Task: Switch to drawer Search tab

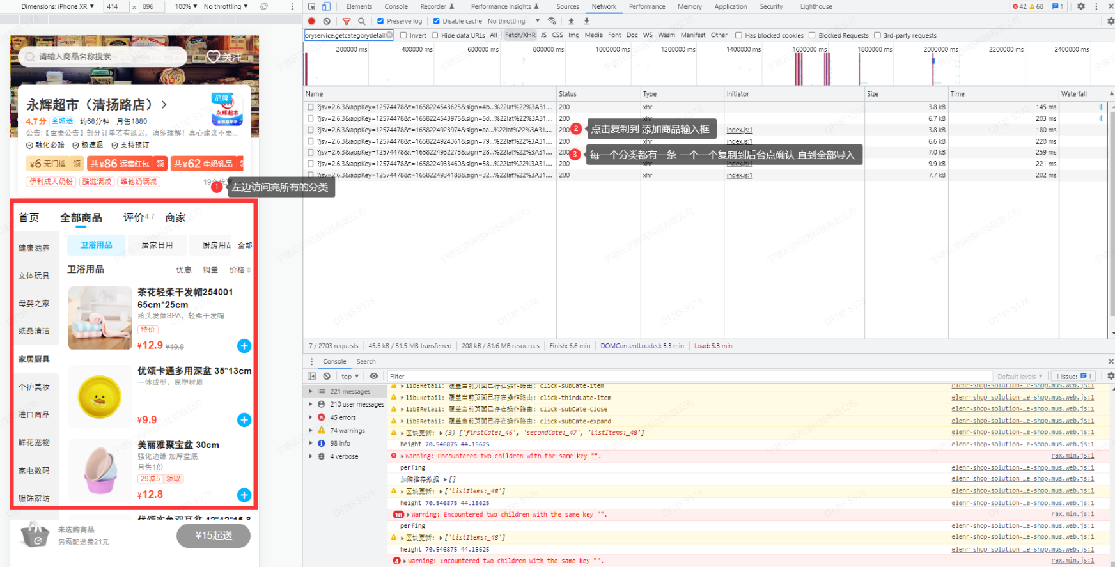Action: (366, 362)
